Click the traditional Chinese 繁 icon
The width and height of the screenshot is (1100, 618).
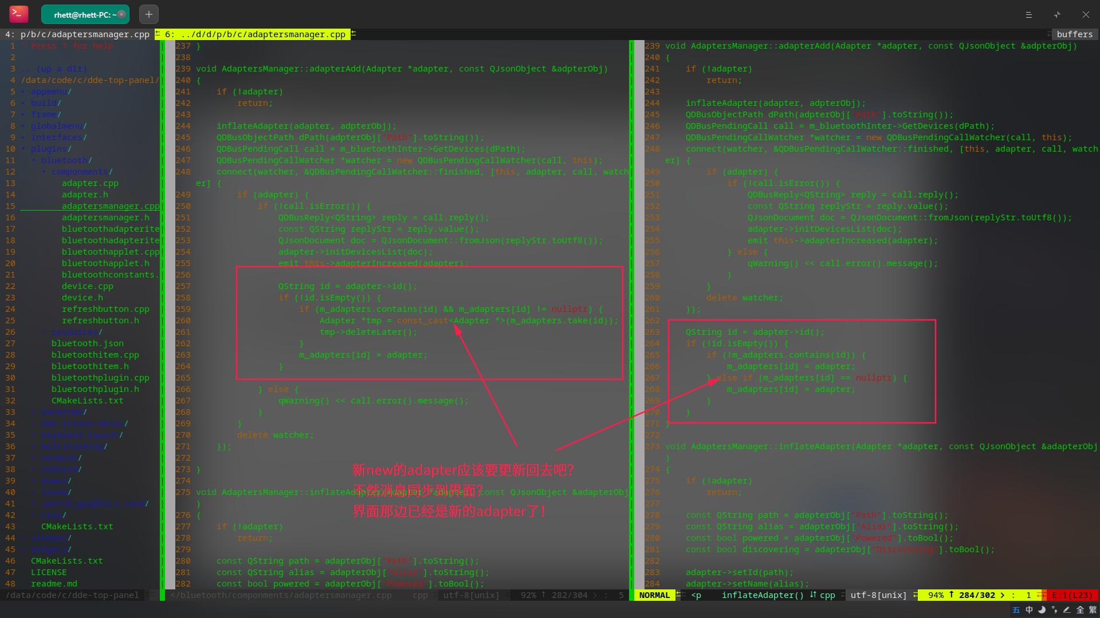click(x=1093, y=610)
